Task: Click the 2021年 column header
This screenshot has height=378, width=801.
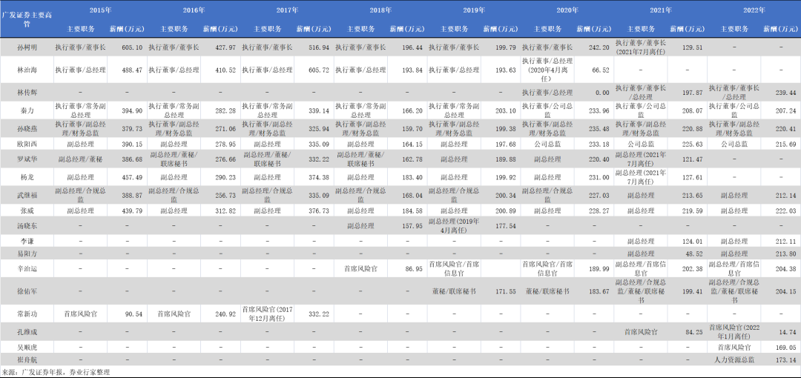Action: pos(661,10)
